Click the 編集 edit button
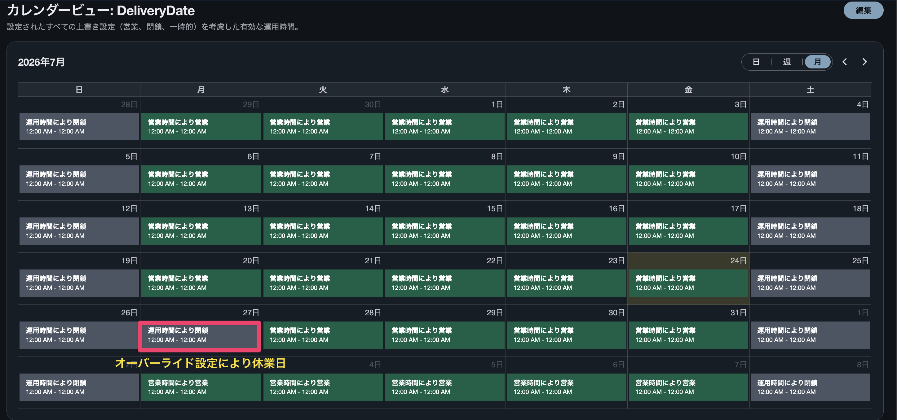 [x=863, y=11]
